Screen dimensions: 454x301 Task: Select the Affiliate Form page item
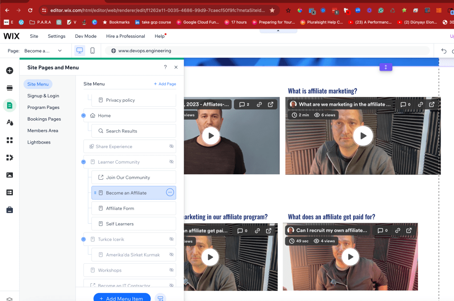[x=134, y=208]
